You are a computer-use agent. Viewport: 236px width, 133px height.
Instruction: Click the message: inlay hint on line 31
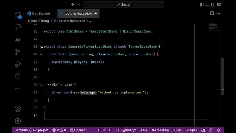(89, 93)
